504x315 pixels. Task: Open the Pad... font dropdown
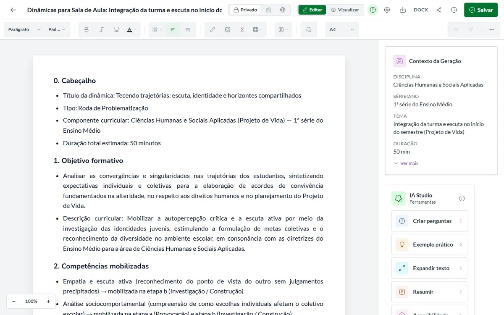57,30
